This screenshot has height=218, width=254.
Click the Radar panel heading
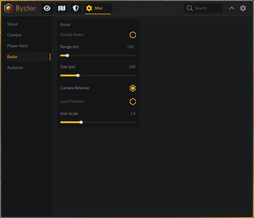click(65, 25)
